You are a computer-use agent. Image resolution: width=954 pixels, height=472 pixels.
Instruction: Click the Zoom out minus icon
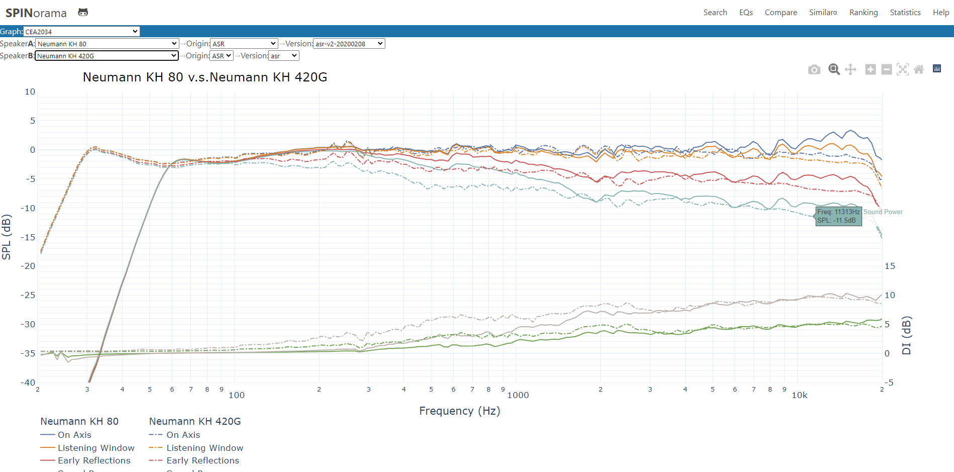point(887,69)
